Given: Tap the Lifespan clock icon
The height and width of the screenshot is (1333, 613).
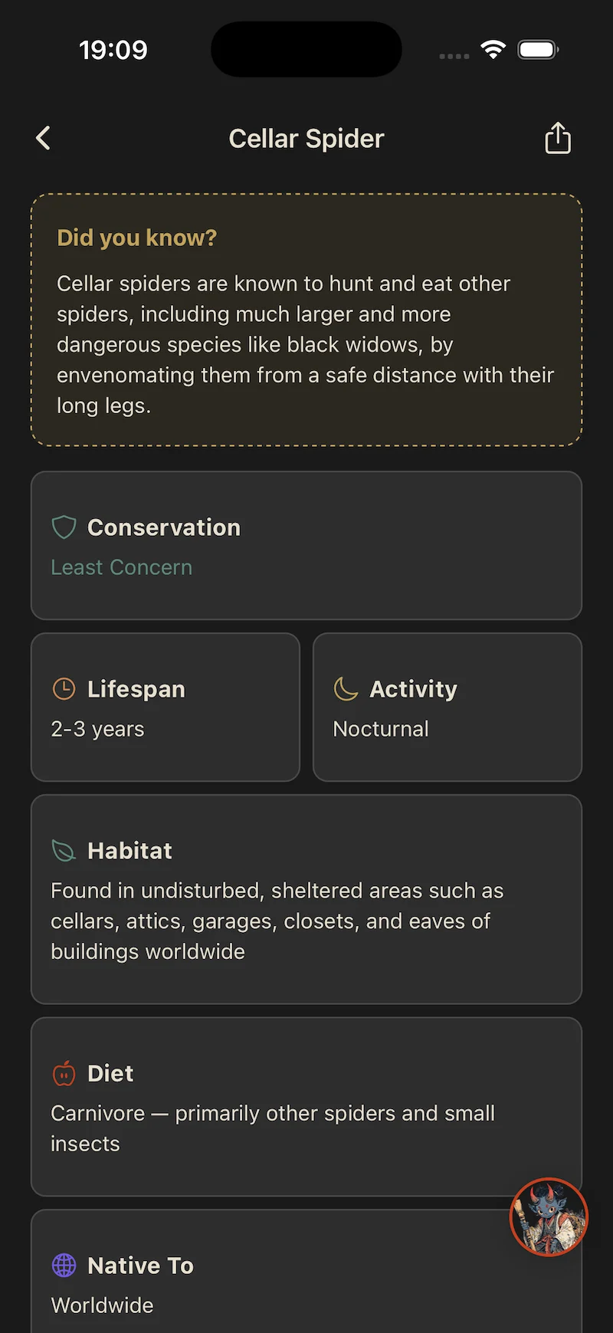Looking at the screenshot, I should (x=64, y=688).
